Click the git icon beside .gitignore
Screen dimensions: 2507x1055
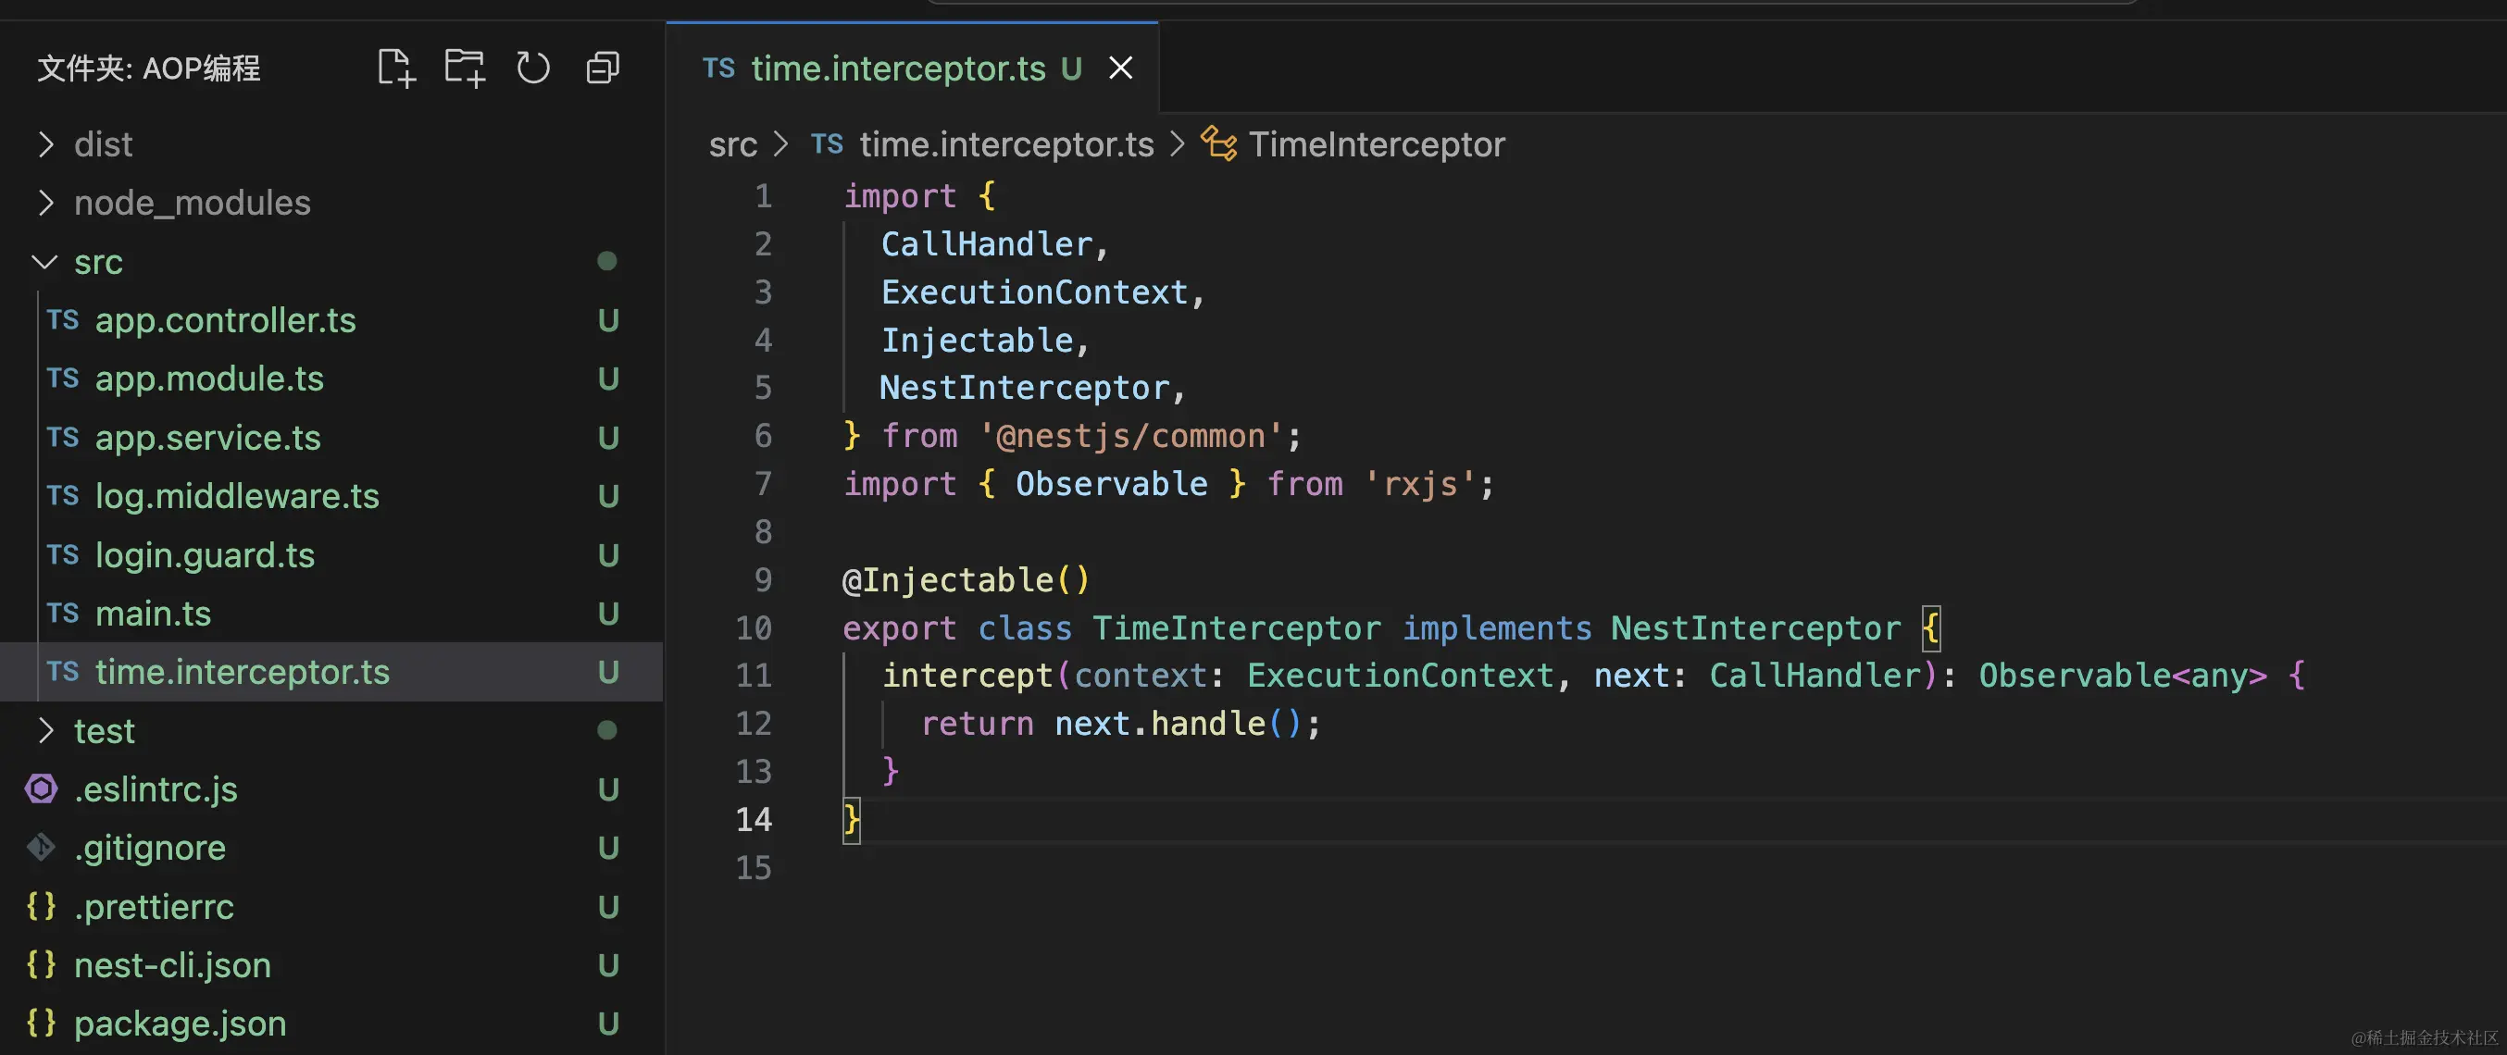point(41,847)
